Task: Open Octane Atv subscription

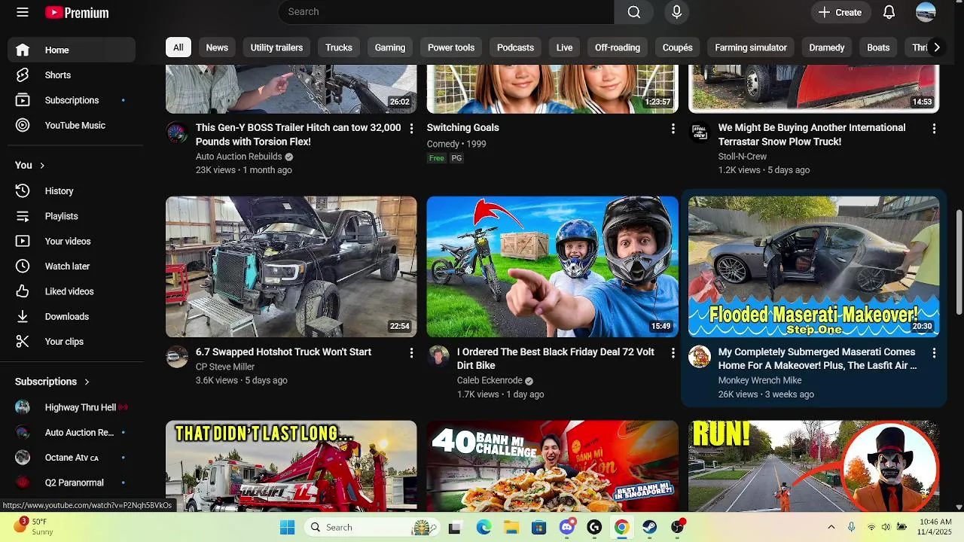Action: pos(72,458)
